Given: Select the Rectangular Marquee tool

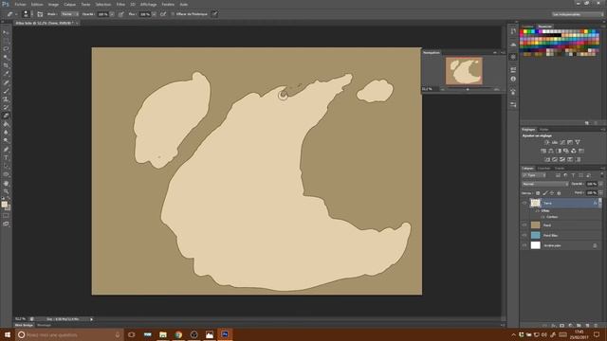Looking at the screenshot, I should (6, 41).
